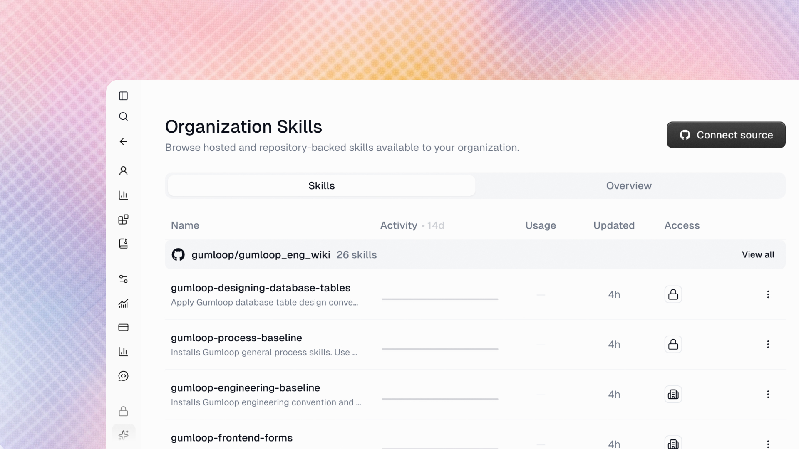799x449 pixels.
Task: Select the sparkle skills icon in sidebar
Action: point(124,435)
